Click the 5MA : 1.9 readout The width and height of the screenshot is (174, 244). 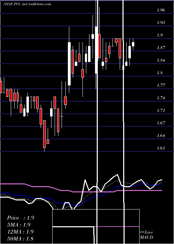[x=19, y=225]
